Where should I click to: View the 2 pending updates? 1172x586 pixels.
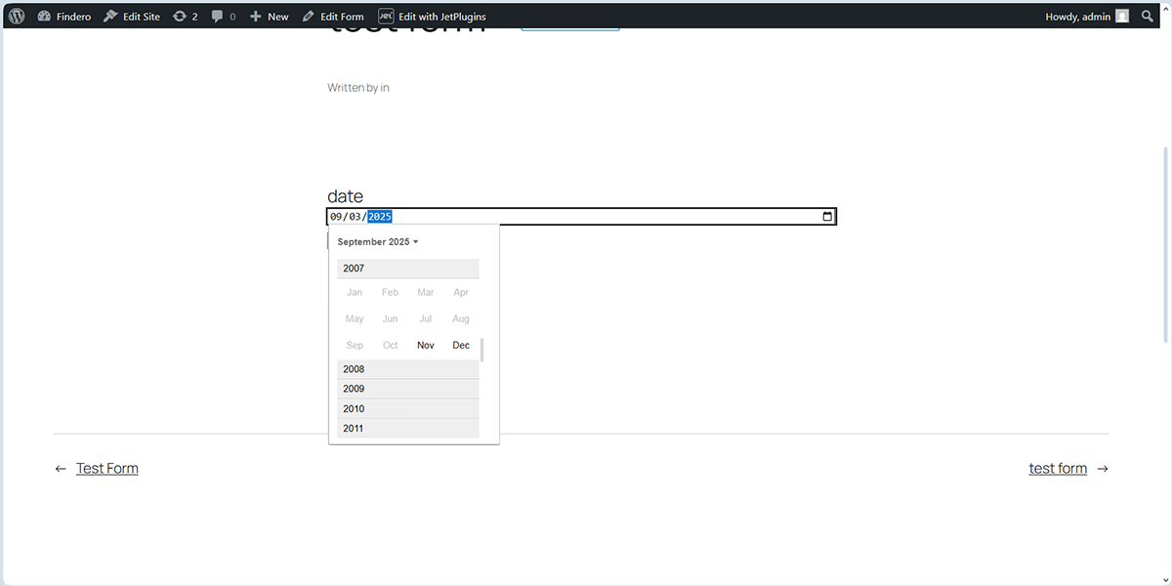[186, 16]
